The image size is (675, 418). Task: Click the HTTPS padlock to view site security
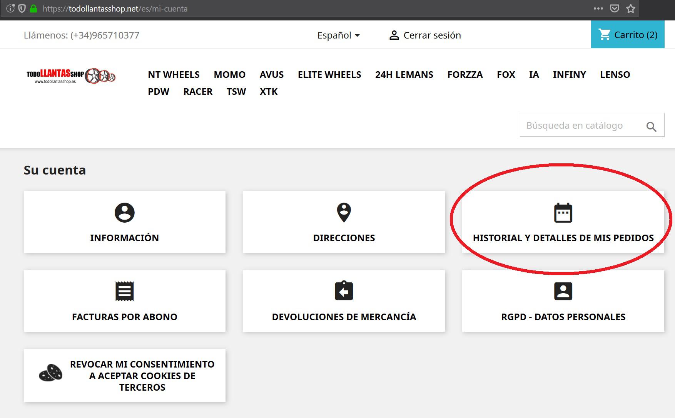(x=34, y=8)
